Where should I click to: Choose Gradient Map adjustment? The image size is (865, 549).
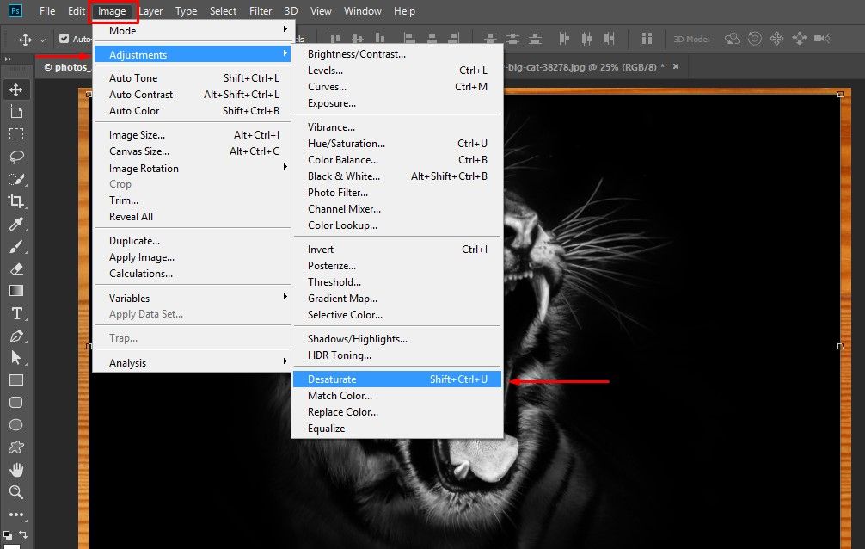[x=397, y=298]
